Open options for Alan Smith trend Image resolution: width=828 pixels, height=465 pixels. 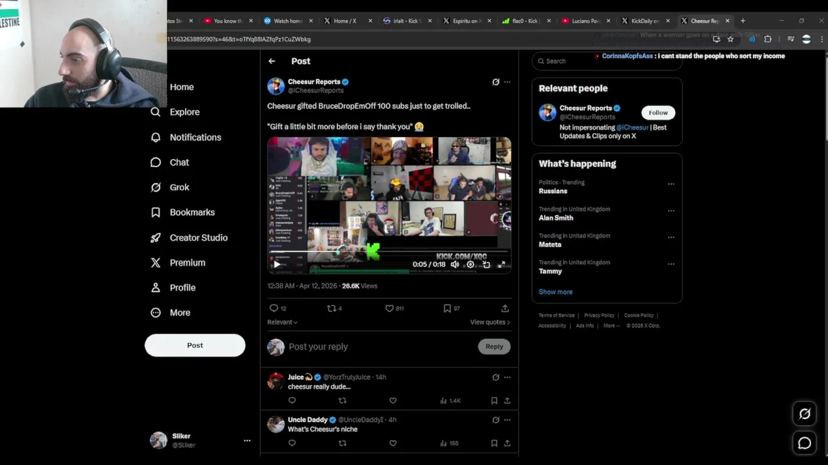click(671, 211)
